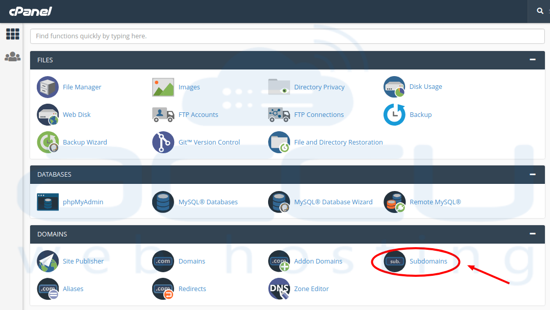Open the FTP Connections truck icon

pyautogui.click(x=279, y=115)
